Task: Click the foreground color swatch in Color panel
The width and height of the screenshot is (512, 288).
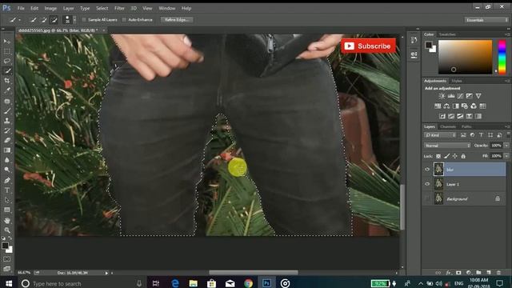Action: pos(429,45)
